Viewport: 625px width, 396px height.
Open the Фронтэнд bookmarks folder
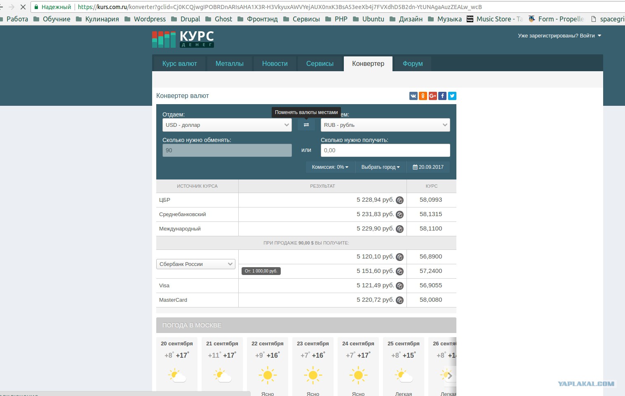coord(258,19)
